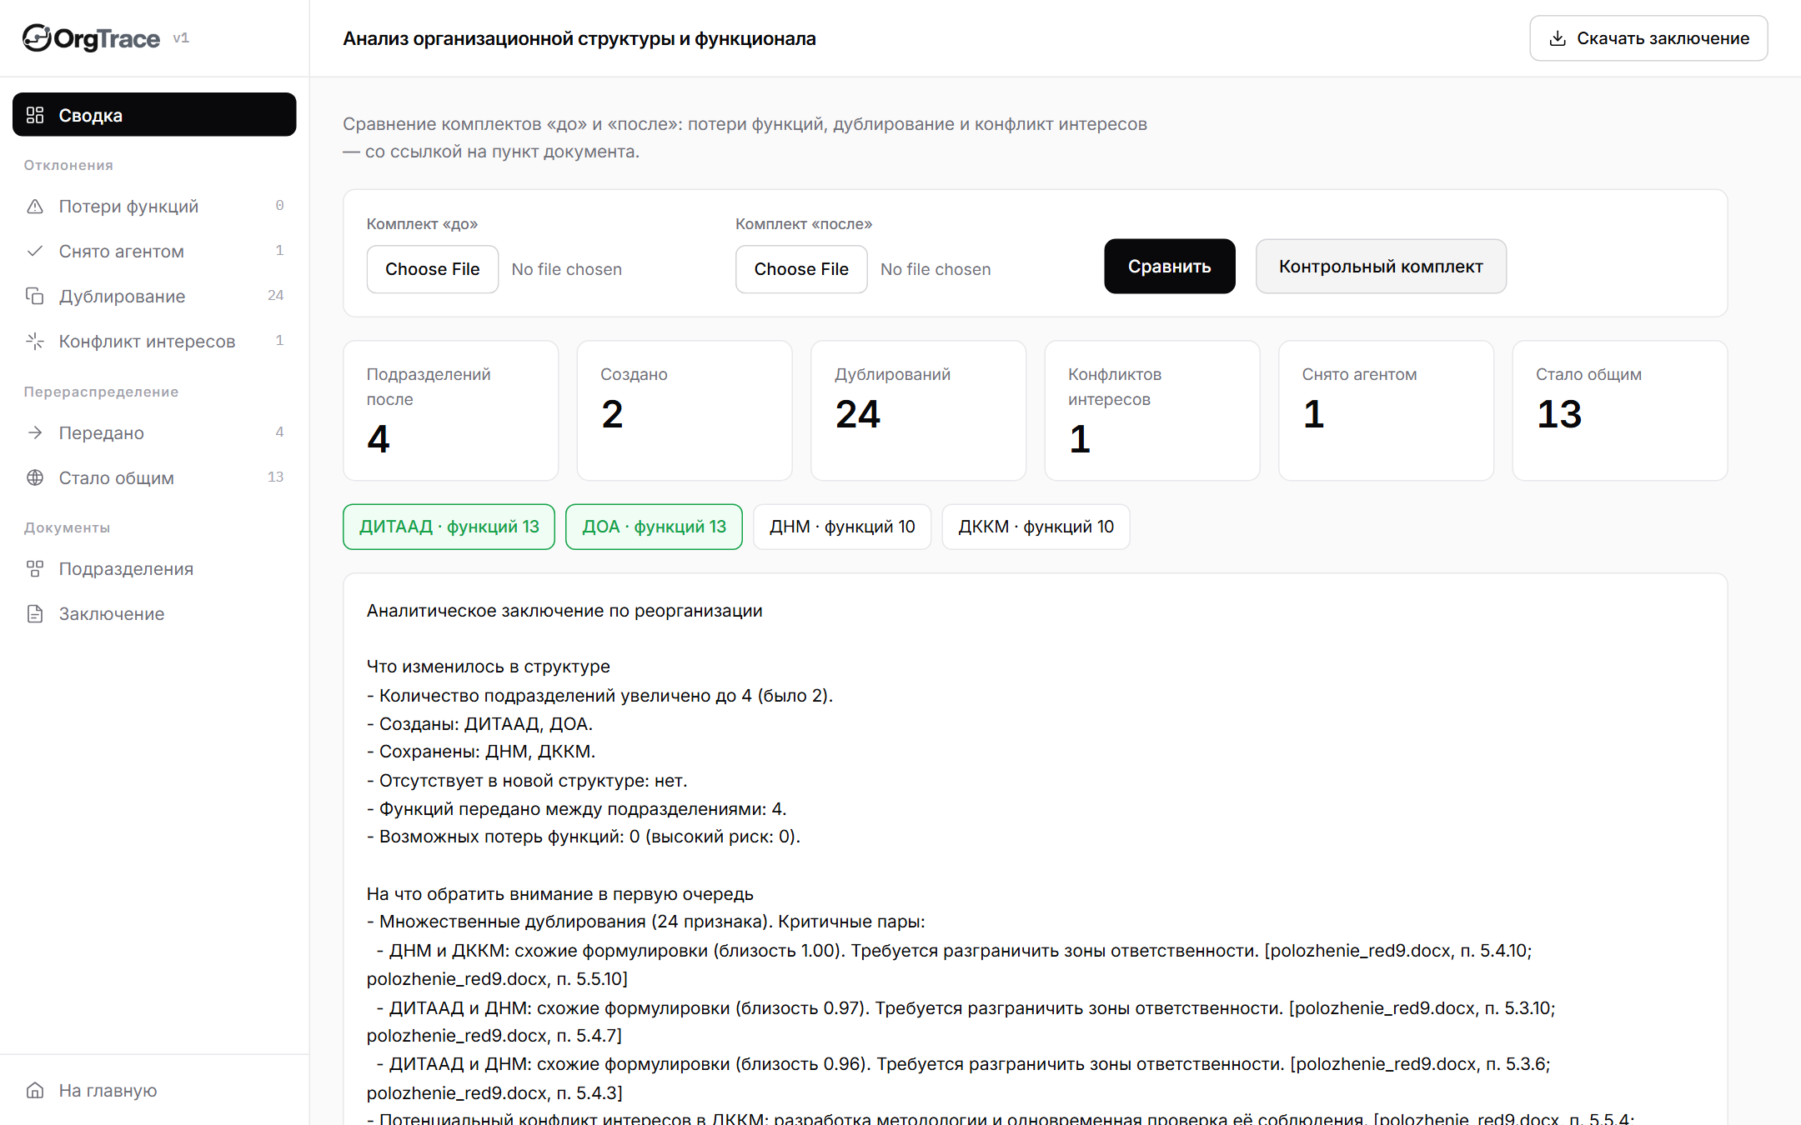The image size is (1801, 1125).
Task: Open the Заключение document icon
Action: 35,614
